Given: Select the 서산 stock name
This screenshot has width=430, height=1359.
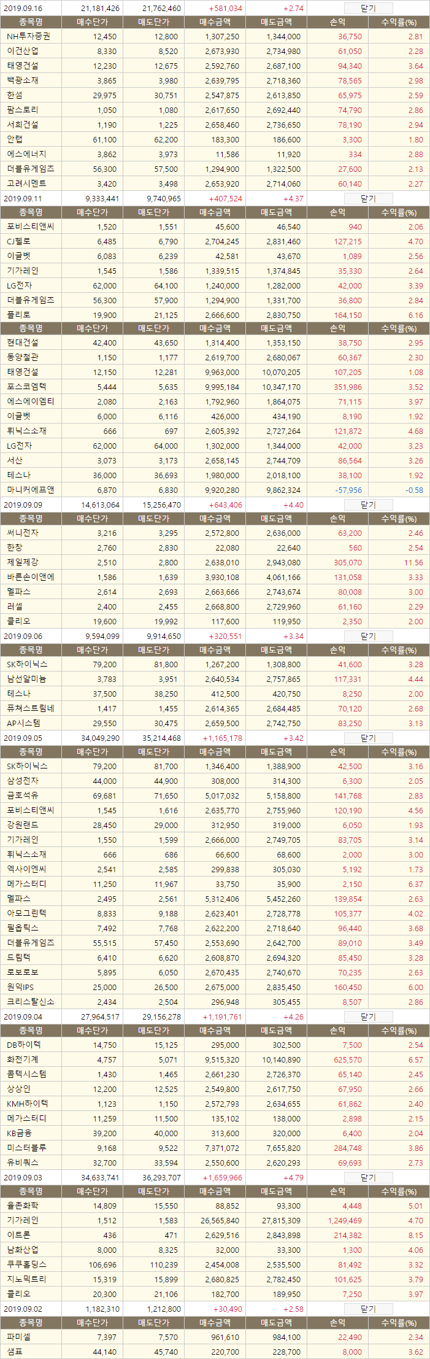Looking at the screenshot, I should pos(15,460).
